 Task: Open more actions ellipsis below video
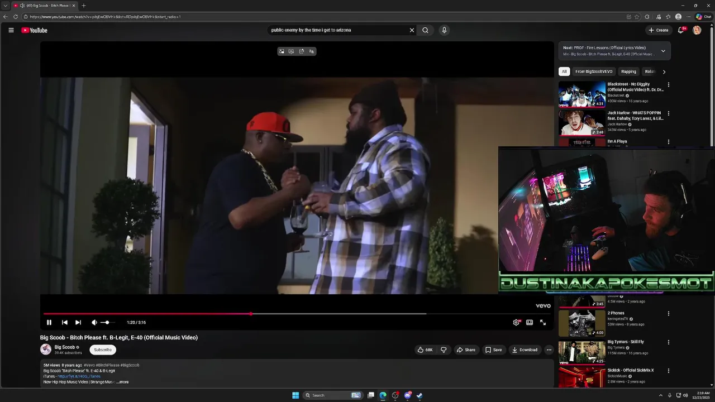pyautogui.click(x=549, y=350)
